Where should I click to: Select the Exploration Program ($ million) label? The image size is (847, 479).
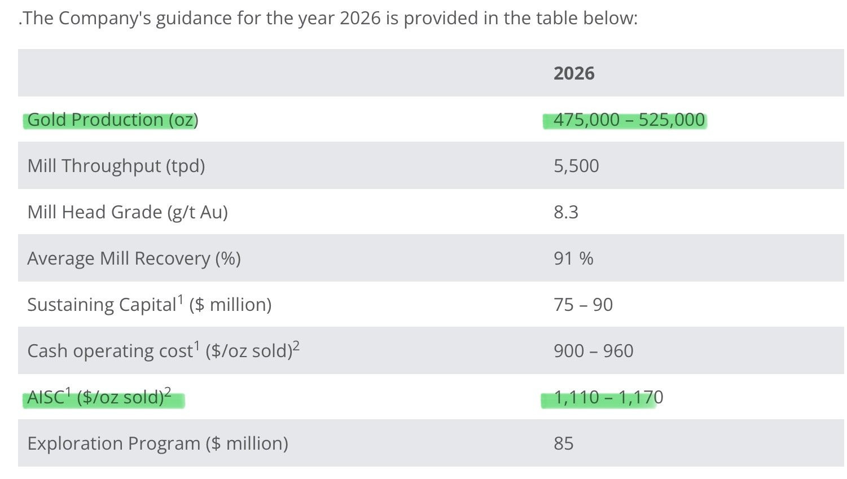pyautogui.click(x=157, y=443)
